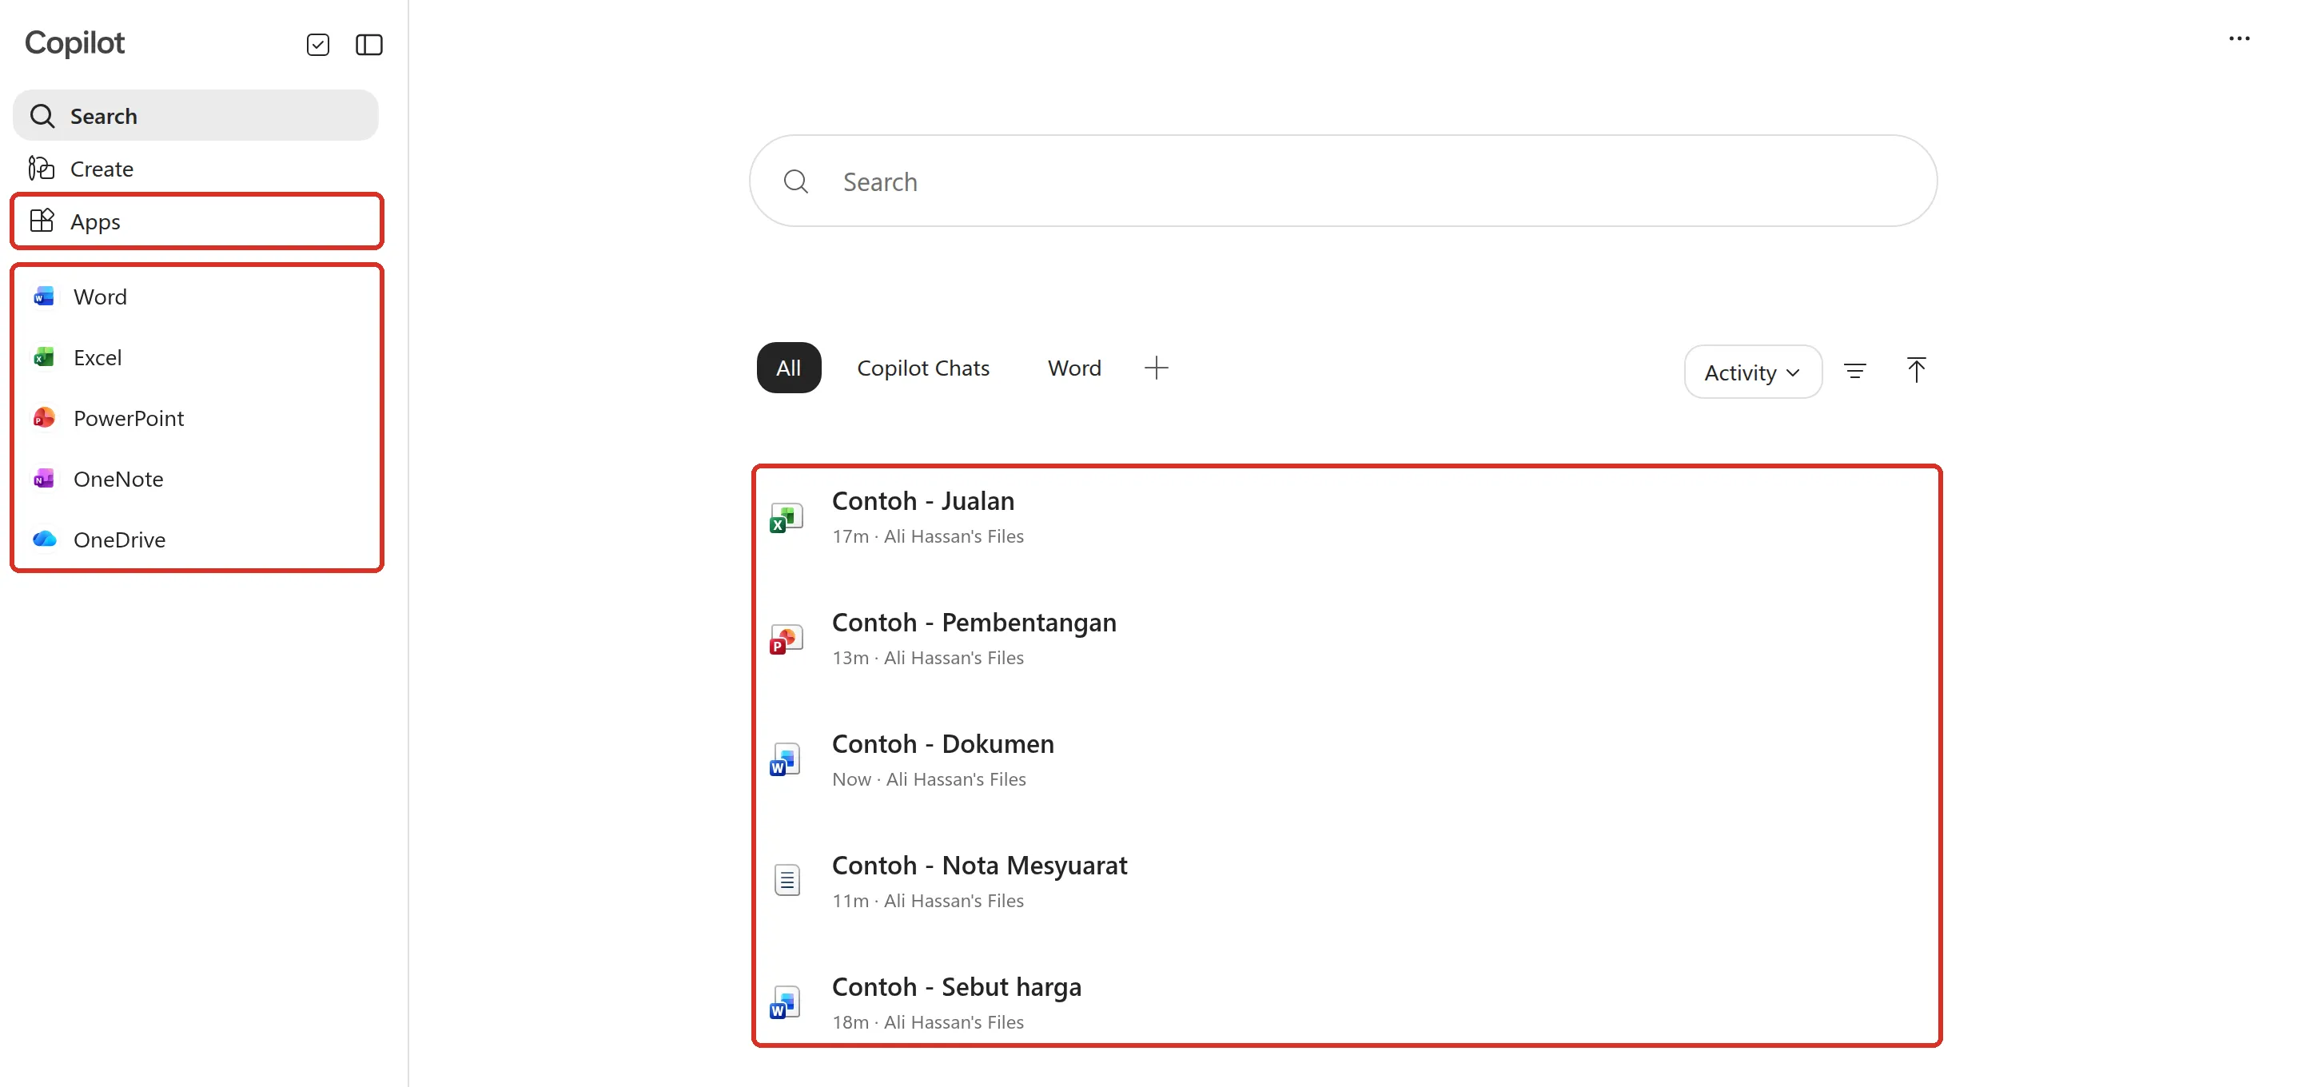Click "18m · Ali Hassan's Files" text
The height and width of the screenshot is (1087, 2302).
(x=927, y=1022)
